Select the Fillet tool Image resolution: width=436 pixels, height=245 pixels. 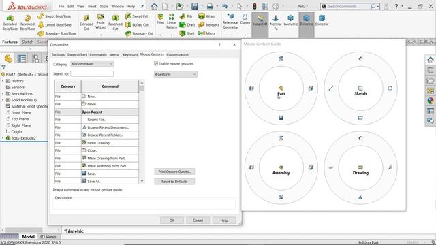click(161, 19)
